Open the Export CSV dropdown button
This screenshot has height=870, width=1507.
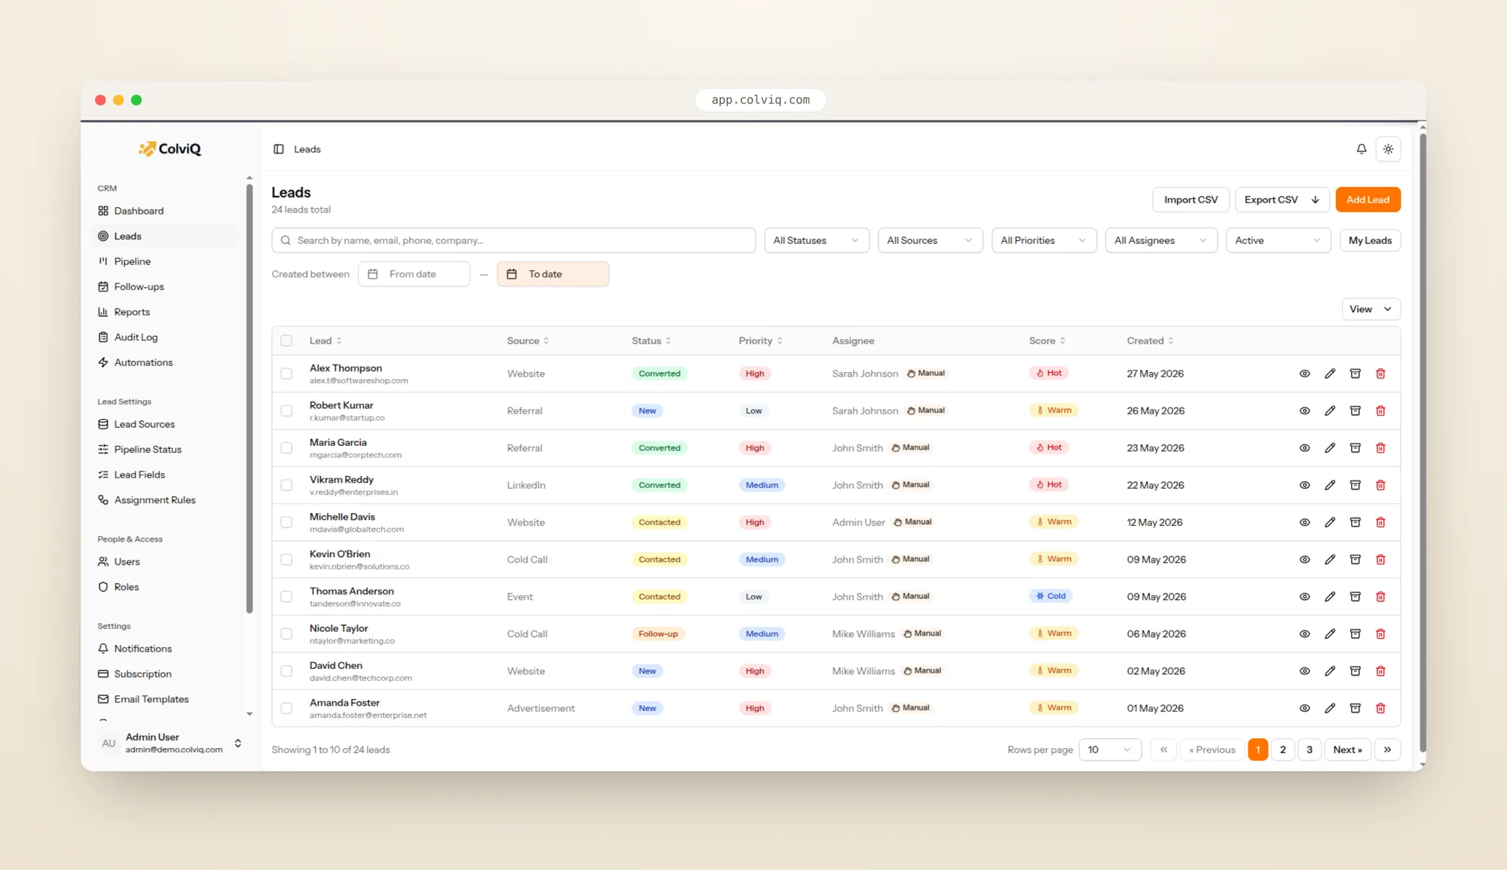pyautogui.click(x=1282, y=200)
